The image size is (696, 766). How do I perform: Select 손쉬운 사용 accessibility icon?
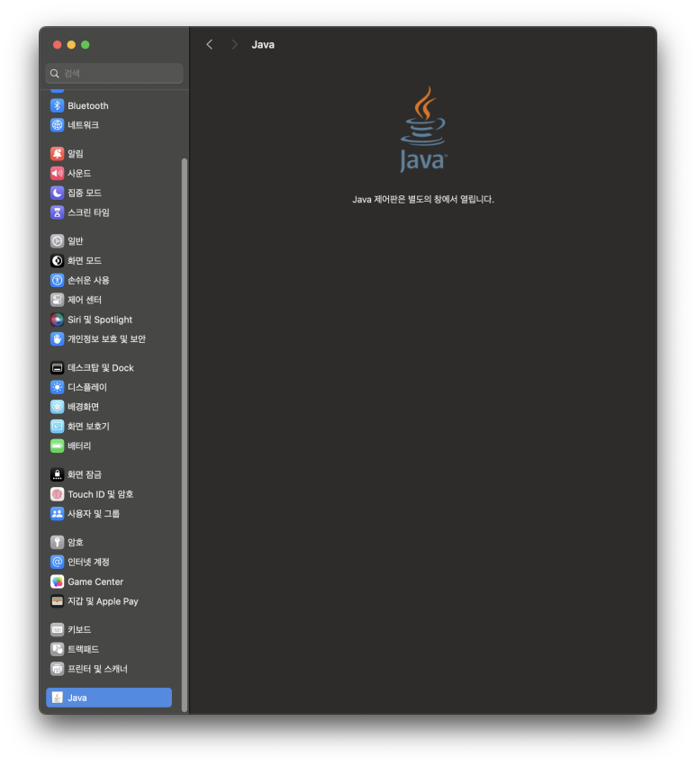point(58,280)
